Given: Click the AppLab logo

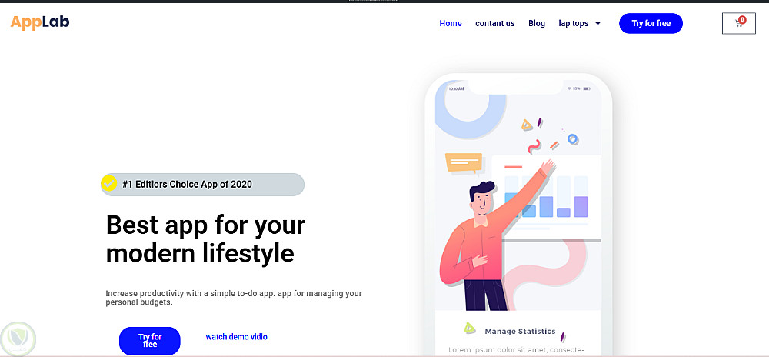Looking at the screenshot, I should click(40, 22).
